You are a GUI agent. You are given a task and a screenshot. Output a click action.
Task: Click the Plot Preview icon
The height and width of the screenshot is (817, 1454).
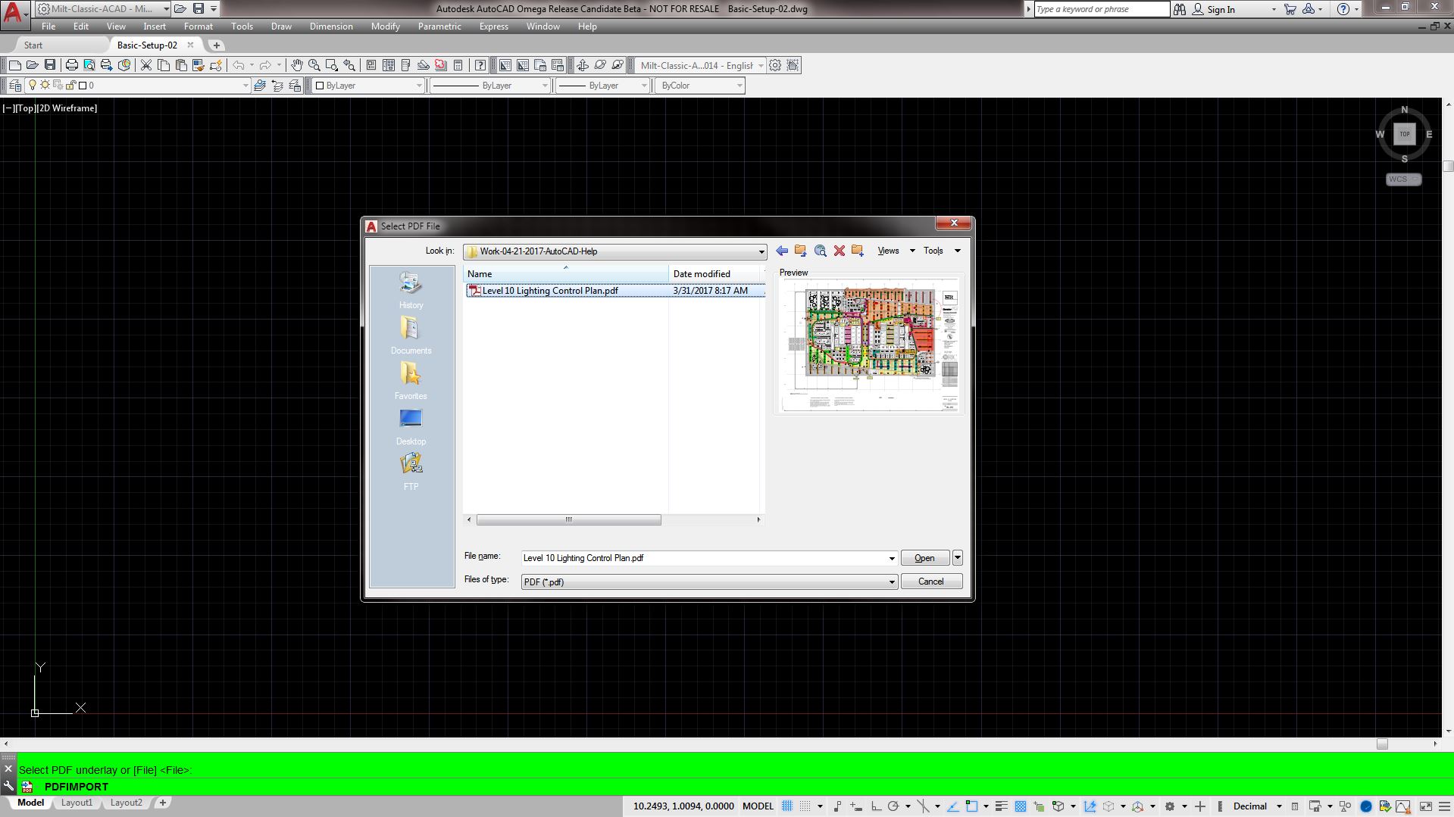click(88, 65)
